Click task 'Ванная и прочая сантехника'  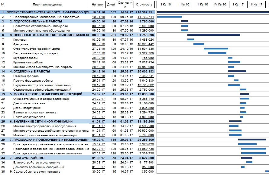point(35,113)
